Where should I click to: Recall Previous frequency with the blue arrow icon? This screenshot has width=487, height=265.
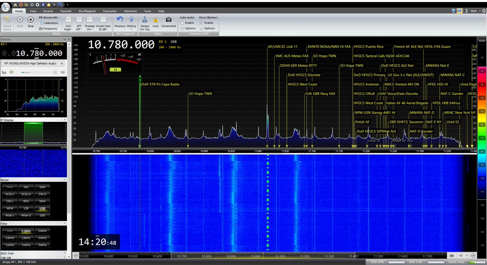click(120, 19)
